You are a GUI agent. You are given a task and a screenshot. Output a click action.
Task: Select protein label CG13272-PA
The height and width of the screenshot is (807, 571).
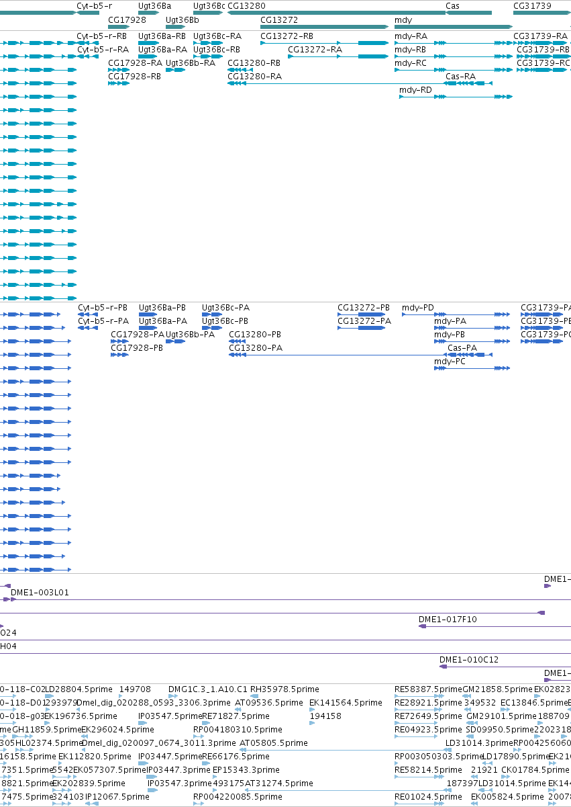pos(364,321)
